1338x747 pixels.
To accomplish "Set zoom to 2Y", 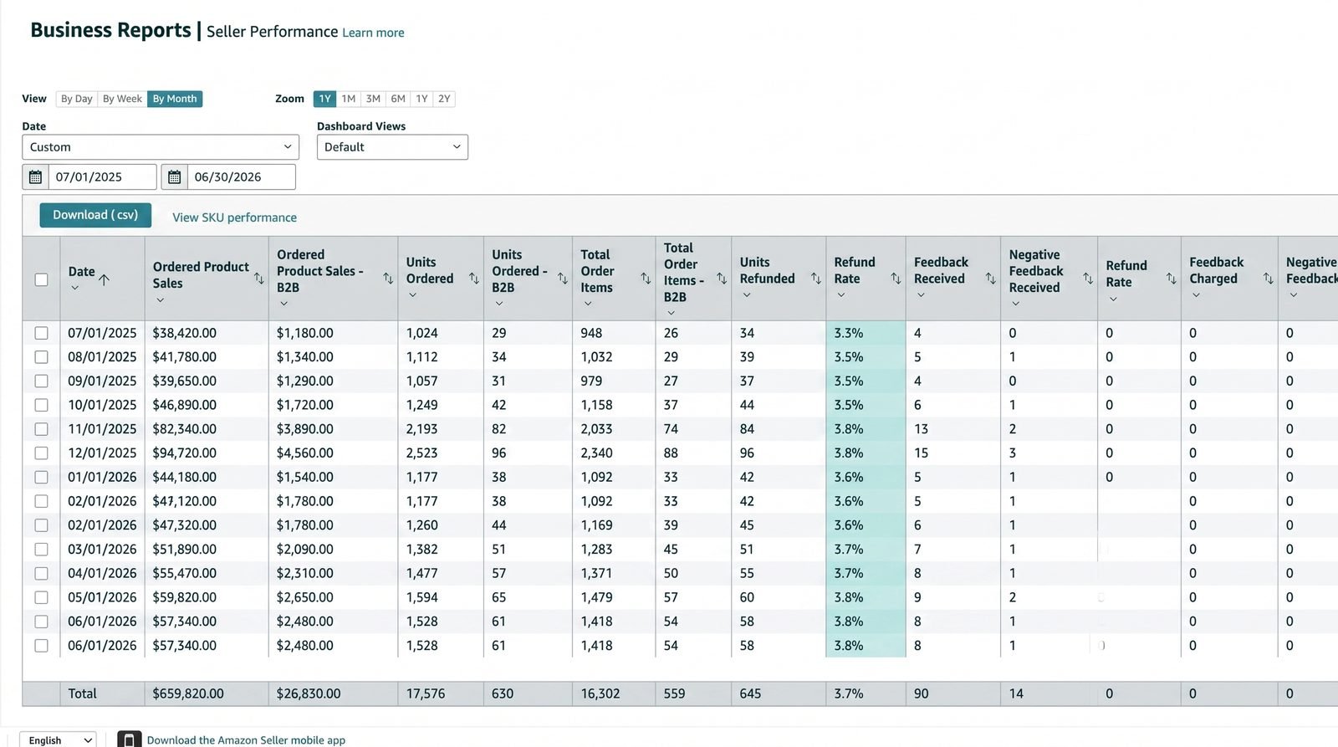I will tap(444, 99).
